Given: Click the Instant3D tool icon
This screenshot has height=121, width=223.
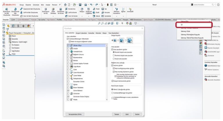Looking at the screenshot, I should pyautogui.click(x=130, y=10).
